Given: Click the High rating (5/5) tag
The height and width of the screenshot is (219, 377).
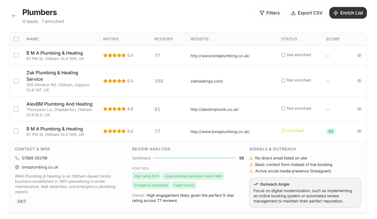Looking at the screenshot, I should point(146,176).
